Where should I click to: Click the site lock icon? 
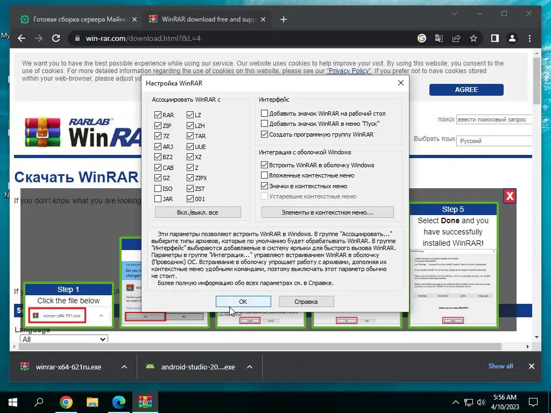click(77, 38)
